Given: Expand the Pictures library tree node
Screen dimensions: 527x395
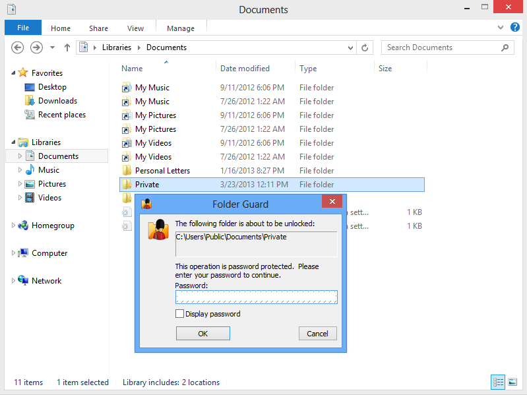Looking at the screenshot, I should click(x=20, y=184).
